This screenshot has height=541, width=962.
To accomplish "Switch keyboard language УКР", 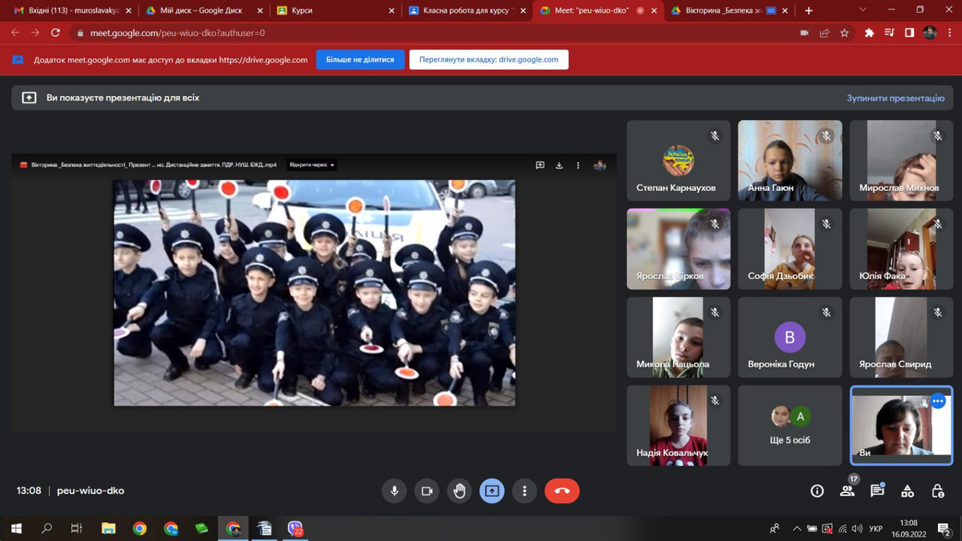I will [x=876, y=529].
